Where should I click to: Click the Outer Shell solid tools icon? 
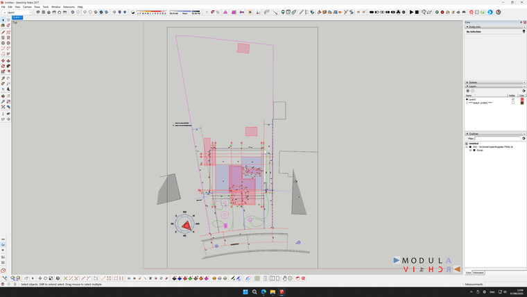click(372, 12)
